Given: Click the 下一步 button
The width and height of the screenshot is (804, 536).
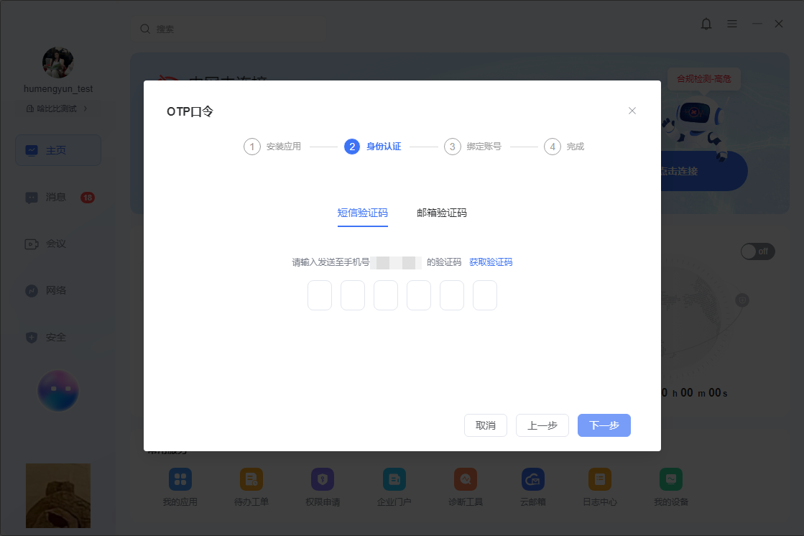Looking at the screenshot, I should 604,425.
